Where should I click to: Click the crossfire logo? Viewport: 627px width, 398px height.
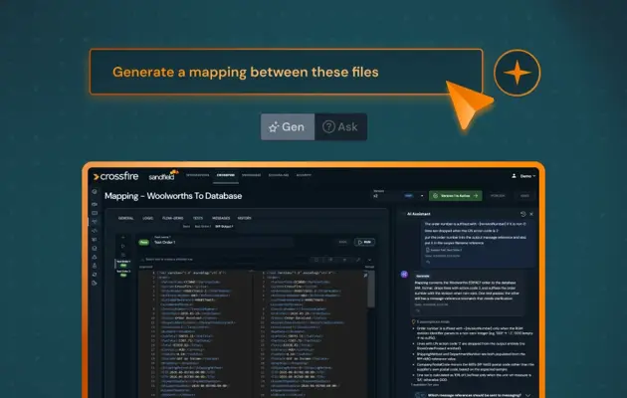tap(116, 176)
